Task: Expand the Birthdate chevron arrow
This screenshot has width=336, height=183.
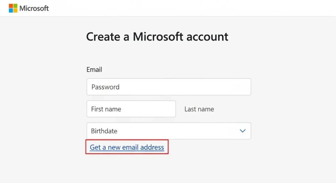Action: pos(242,131)
